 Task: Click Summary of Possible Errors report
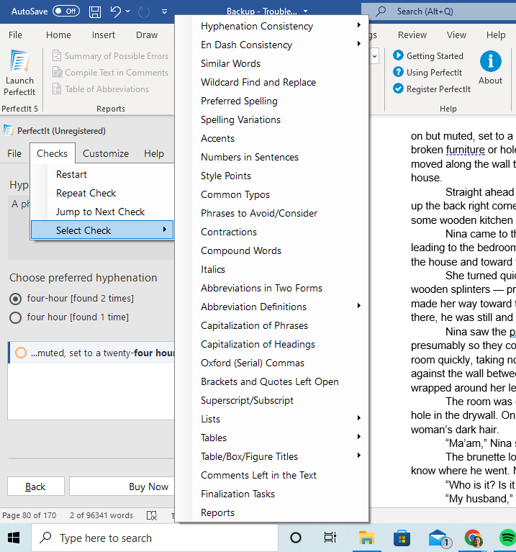pyautogui.click(x=111, y=55)
